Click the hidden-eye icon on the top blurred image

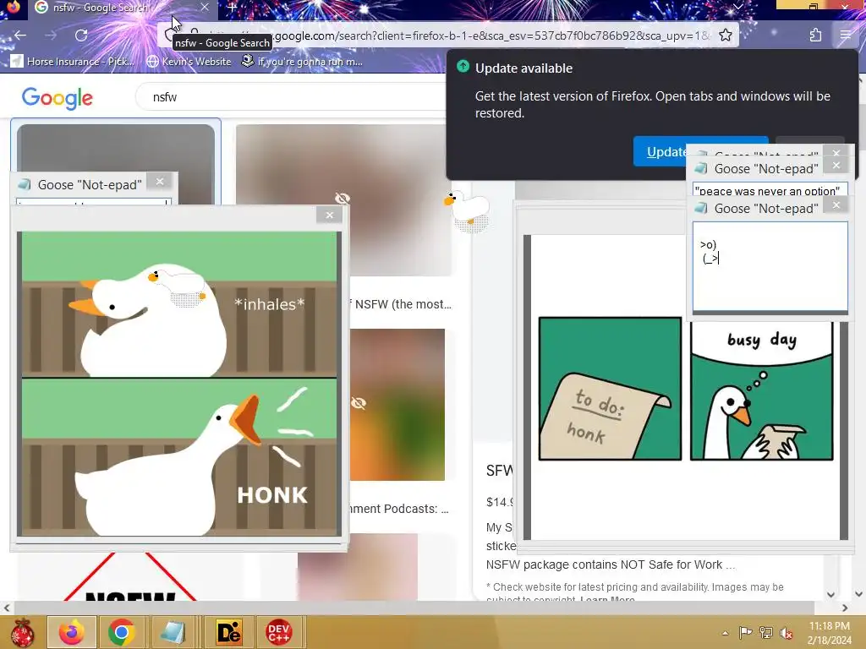pos(343,198)
